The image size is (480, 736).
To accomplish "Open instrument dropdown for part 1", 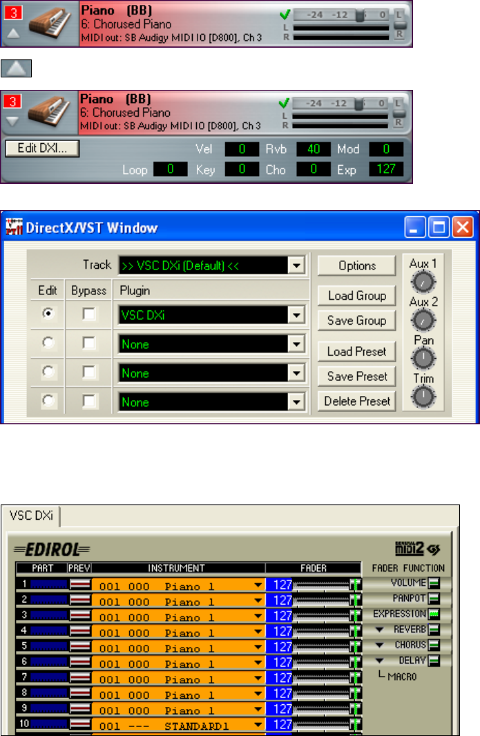I will 258,585.
